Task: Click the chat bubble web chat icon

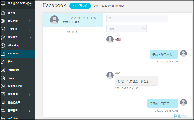Action: pos(3,37)
